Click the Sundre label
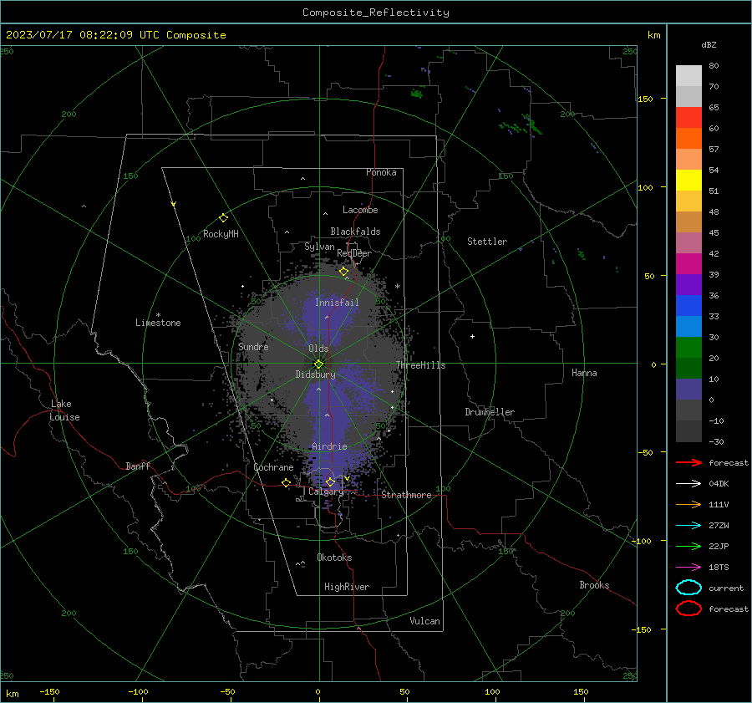 click(x=253, y=346)
